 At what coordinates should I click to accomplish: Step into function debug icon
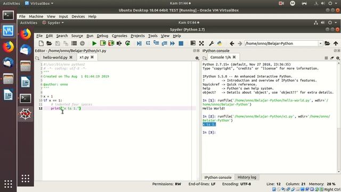[x=156, y=43]
